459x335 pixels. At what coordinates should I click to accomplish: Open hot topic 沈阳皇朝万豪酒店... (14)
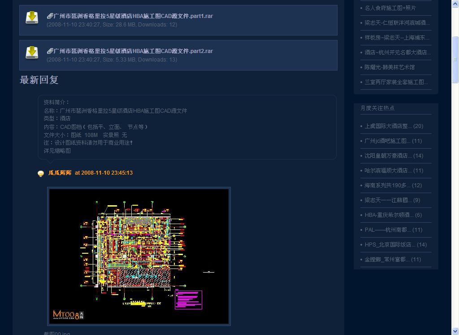point(394,156)
